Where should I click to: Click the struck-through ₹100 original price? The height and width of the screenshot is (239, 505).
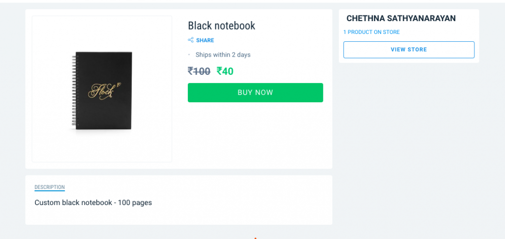tap(199, 71)
